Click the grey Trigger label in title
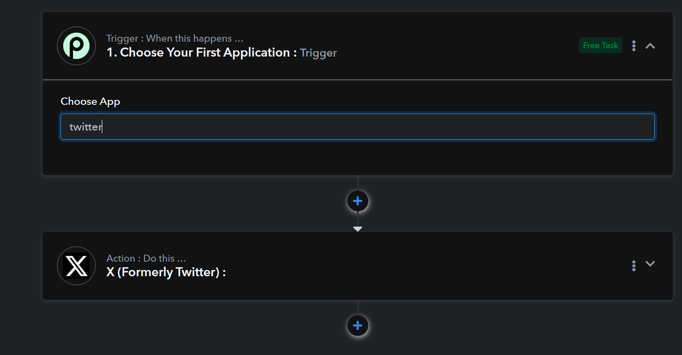This screenshot has width=682, height=355. pos(318,53)
